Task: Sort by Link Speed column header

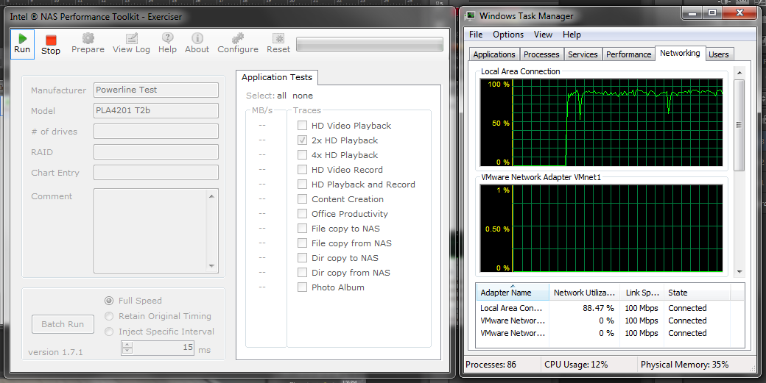Action: [642, 293]
